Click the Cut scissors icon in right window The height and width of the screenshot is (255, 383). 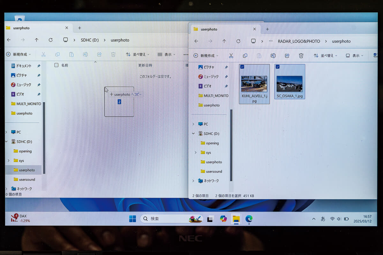click(x=231, y=55)
